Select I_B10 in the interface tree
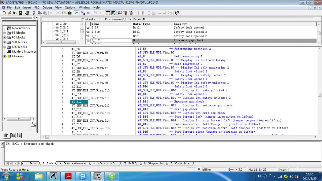The image size is (322, 181). 64,28
